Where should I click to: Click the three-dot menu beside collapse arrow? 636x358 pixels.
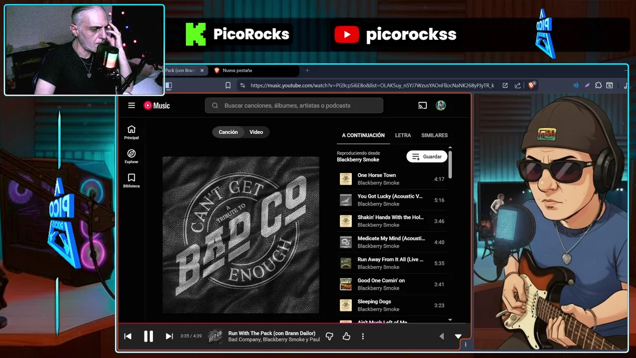pos(466,344)
